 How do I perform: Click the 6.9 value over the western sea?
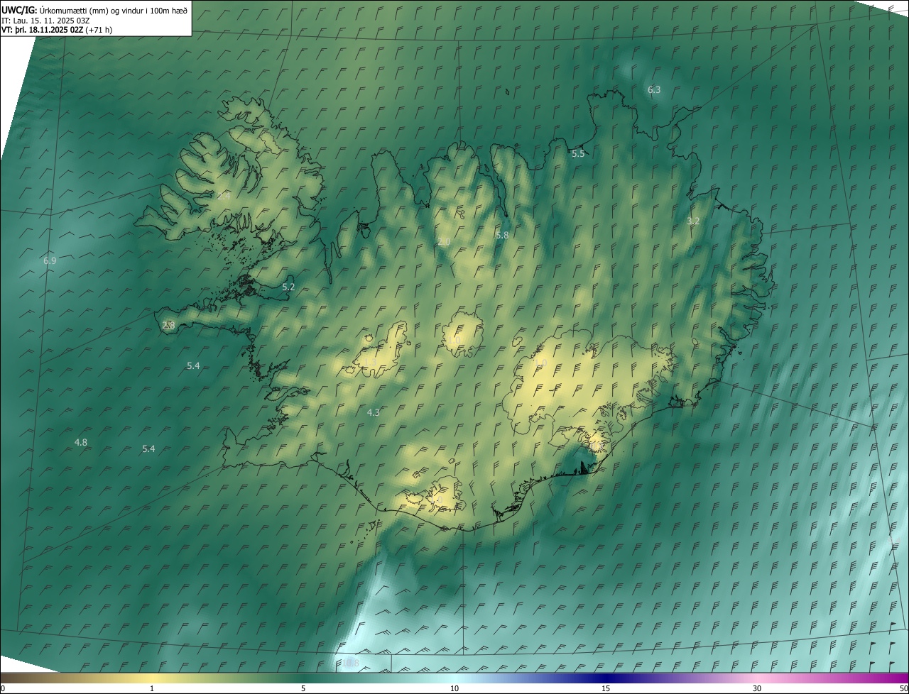[x=50, y=261]
